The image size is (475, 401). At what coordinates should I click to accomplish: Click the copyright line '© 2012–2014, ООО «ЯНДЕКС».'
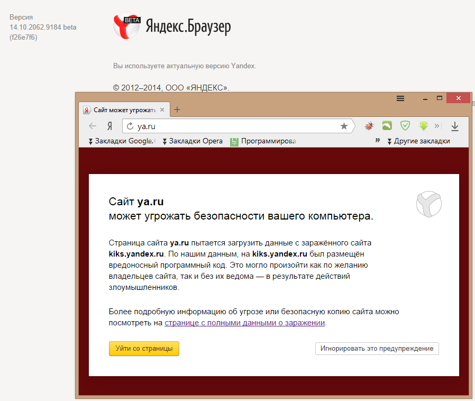pyautogui.click(x=171, y=87)
